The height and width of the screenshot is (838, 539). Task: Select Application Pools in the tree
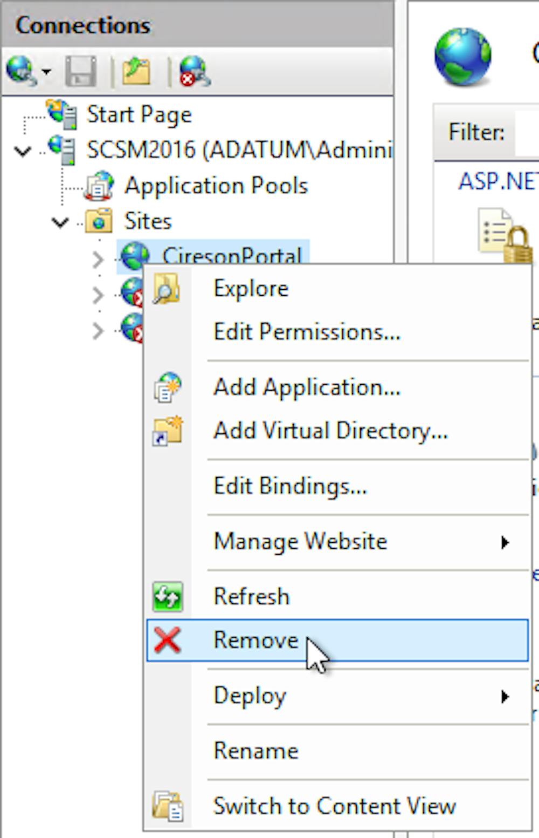[x=217, y=185]
